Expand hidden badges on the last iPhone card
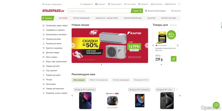Viewport: 222px width, 111px height. (176, 89)
